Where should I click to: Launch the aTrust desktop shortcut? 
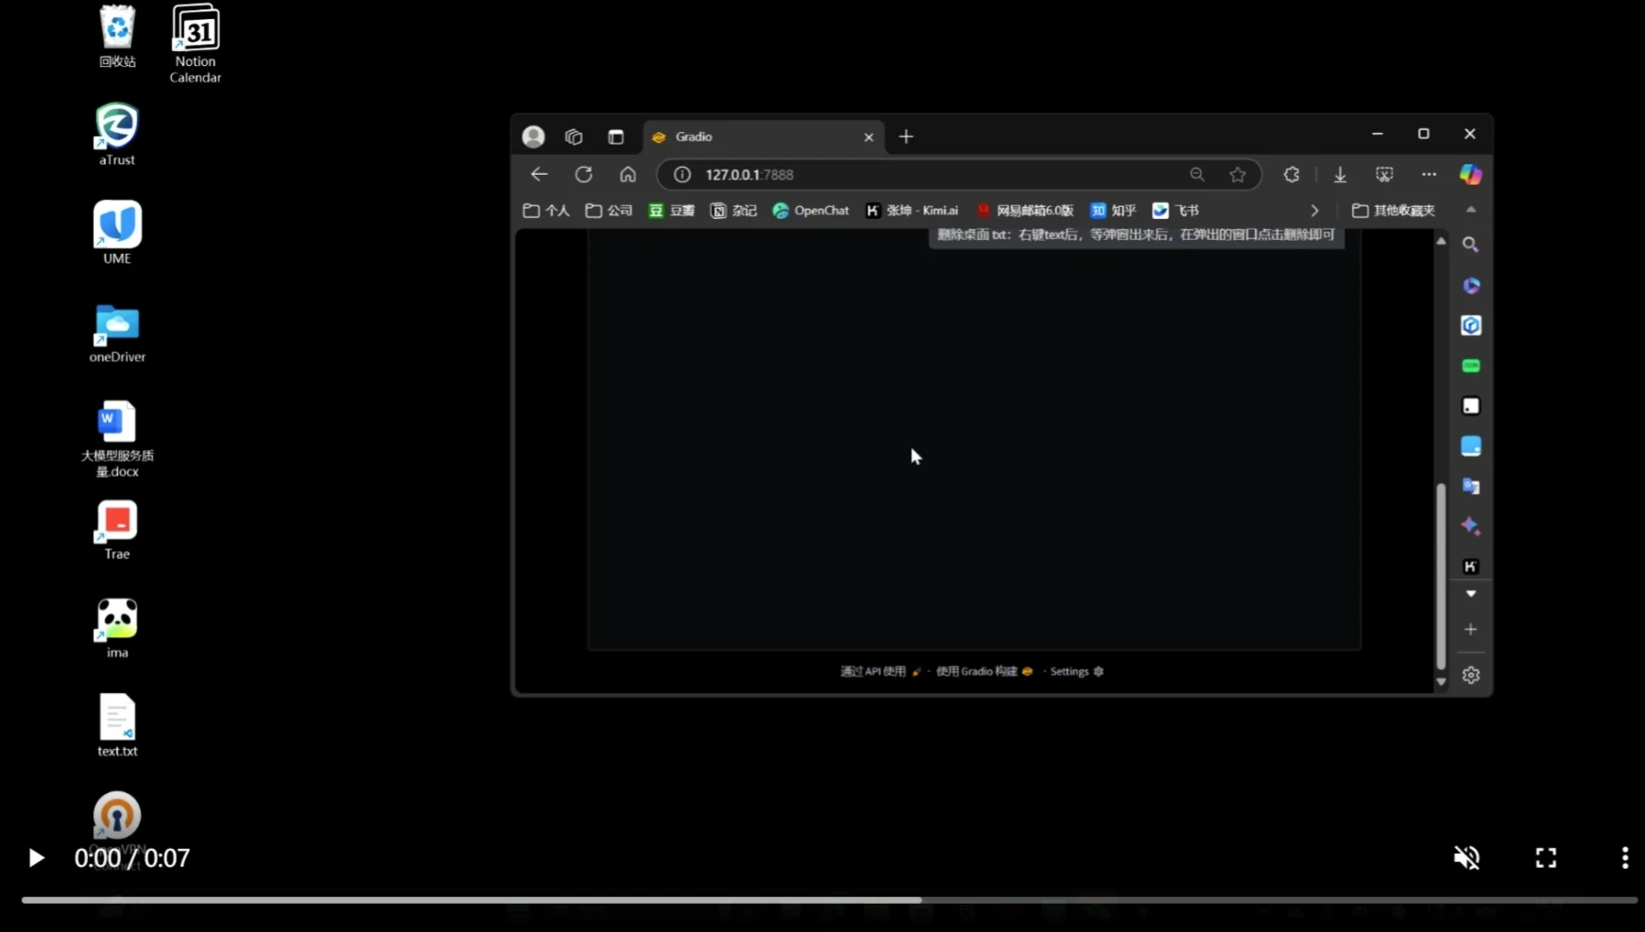click(x=117, y=135)
